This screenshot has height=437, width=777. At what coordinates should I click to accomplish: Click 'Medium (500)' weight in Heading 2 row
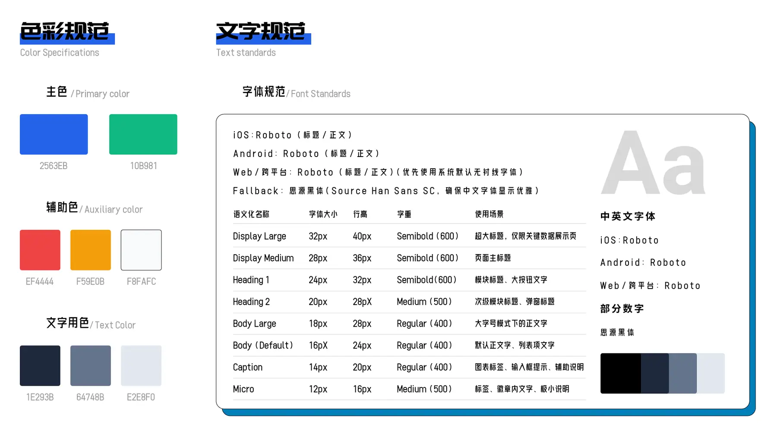pyautogui.click(x=424, y=302)
